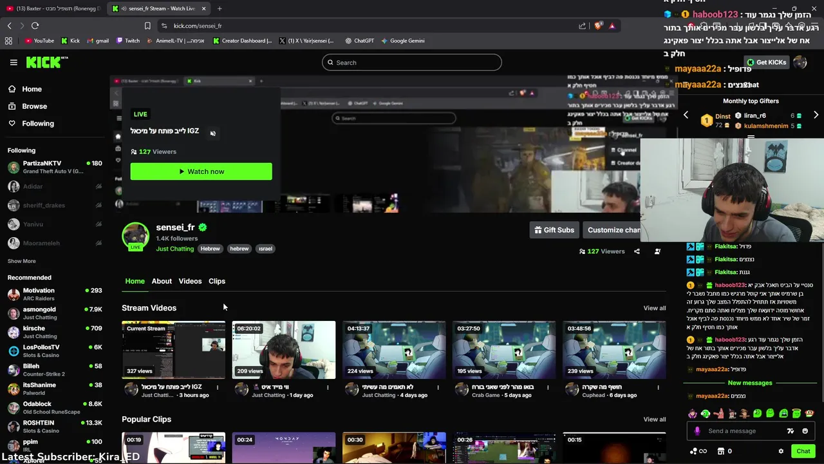Click the purple microphone icon in chat

[x=697, y=431]
